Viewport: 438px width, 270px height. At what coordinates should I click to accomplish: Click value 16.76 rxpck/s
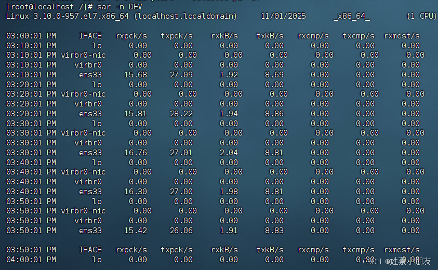point(136,153)
